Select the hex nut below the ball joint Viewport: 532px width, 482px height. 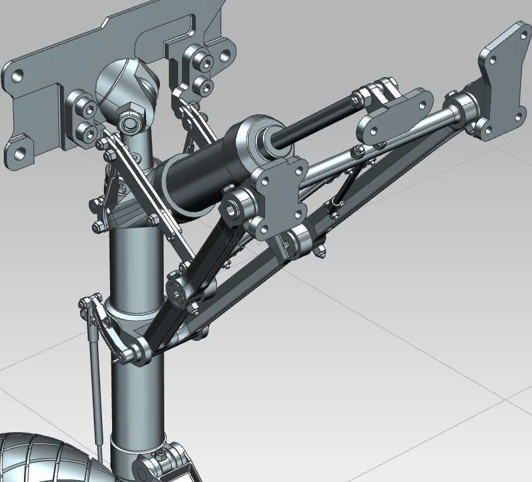pos(130,118)
